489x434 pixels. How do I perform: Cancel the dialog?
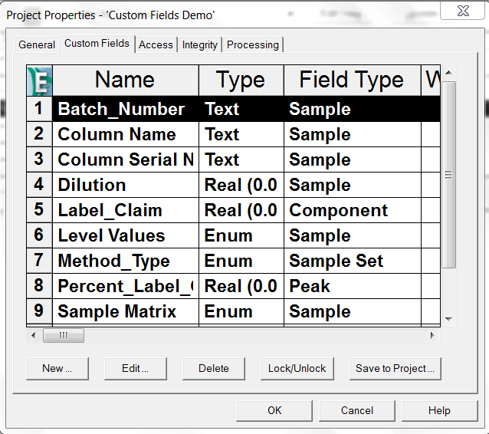(357, 410)
